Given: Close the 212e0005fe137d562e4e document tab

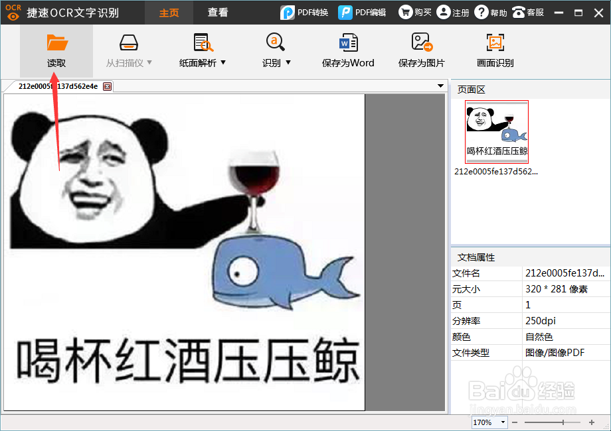Looking at the screenshot, I should [108, 86].
